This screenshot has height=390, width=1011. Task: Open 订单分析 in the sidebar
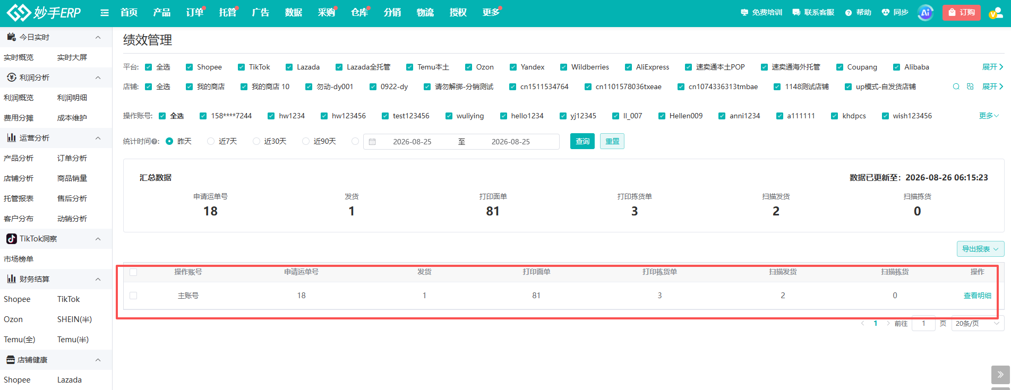coord(72,158)
